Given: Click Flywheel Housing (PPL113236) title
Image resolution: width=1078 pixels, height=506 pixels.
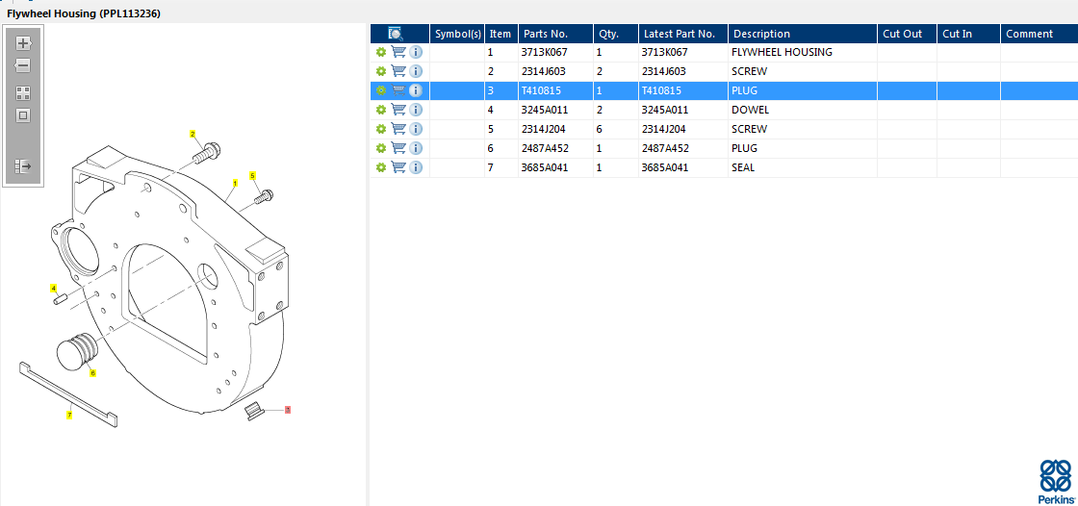Looking at the screenshot, I should coord(84,13).
